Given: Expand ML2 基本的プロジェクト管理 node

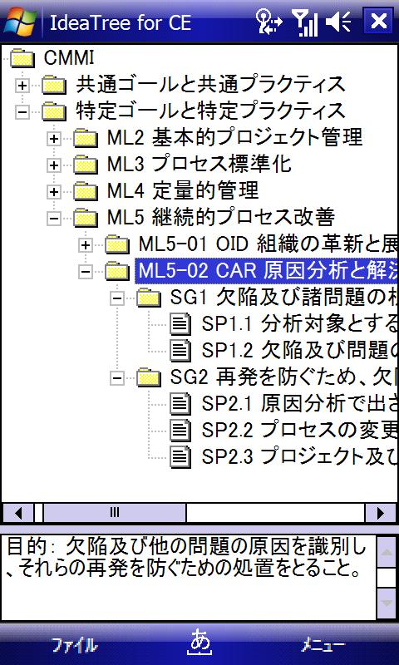Looking at the screenshot, I should pyautogui.click(x=54, y=139).
